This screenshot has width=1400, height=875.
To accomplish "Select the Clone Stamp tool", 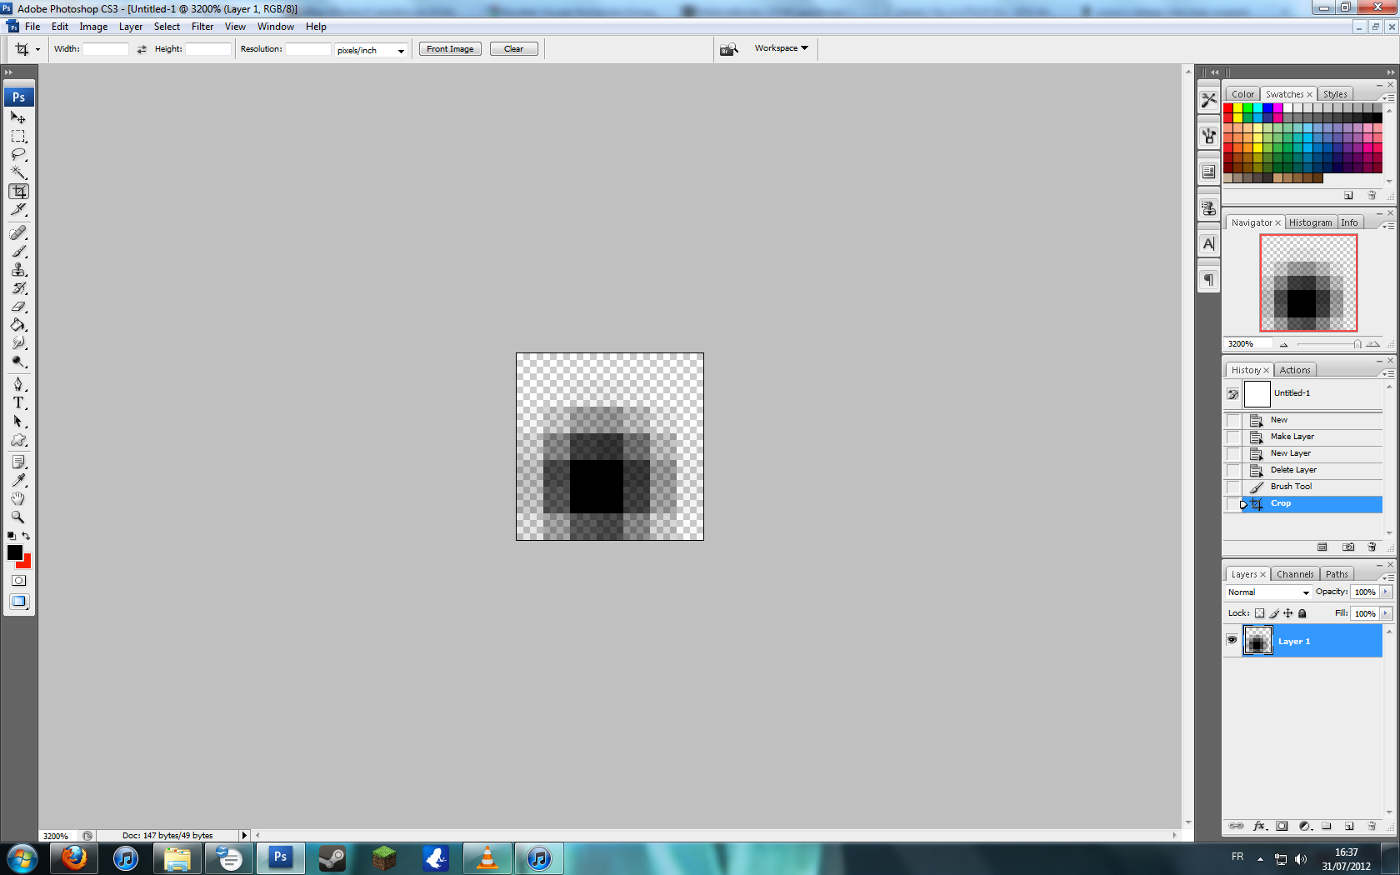I will 18,270.
